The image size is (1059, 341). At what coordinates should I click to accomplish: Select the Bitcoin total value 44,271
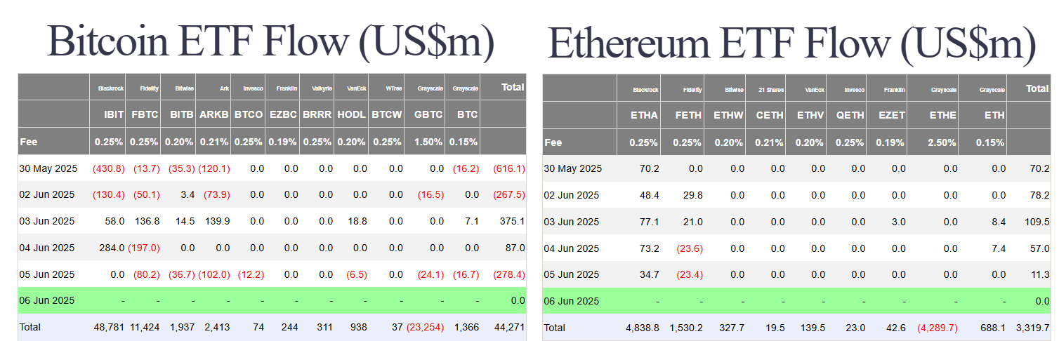tap(509, 327)
